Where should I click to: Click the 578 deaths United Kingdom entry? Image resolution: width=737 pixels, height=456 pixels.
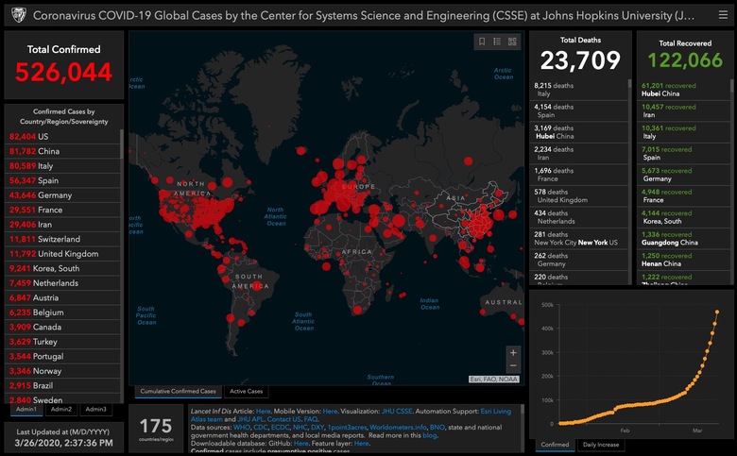(578, 195)
